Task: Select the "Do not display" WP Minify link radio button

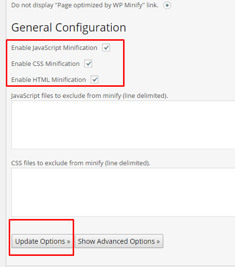Action: 167,5
